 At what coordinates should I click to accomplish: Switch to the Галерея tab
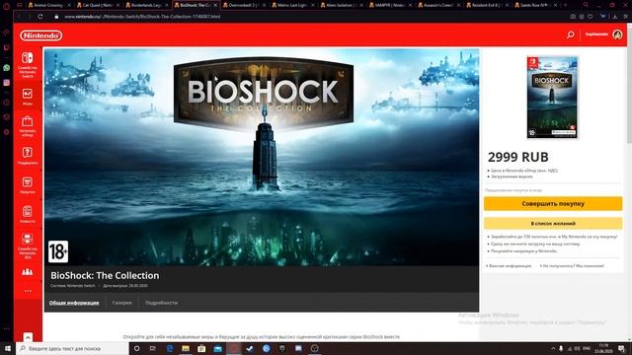click(x=122, y=303)
